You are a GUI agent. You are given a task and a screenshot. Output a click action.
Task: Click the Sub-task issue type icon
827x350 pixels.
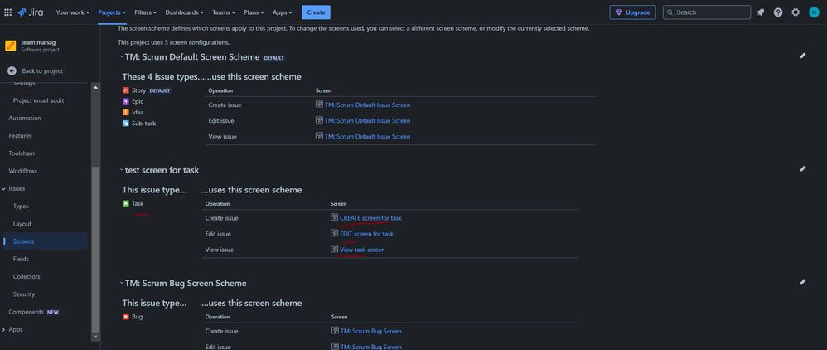click(x=125, y=124)
